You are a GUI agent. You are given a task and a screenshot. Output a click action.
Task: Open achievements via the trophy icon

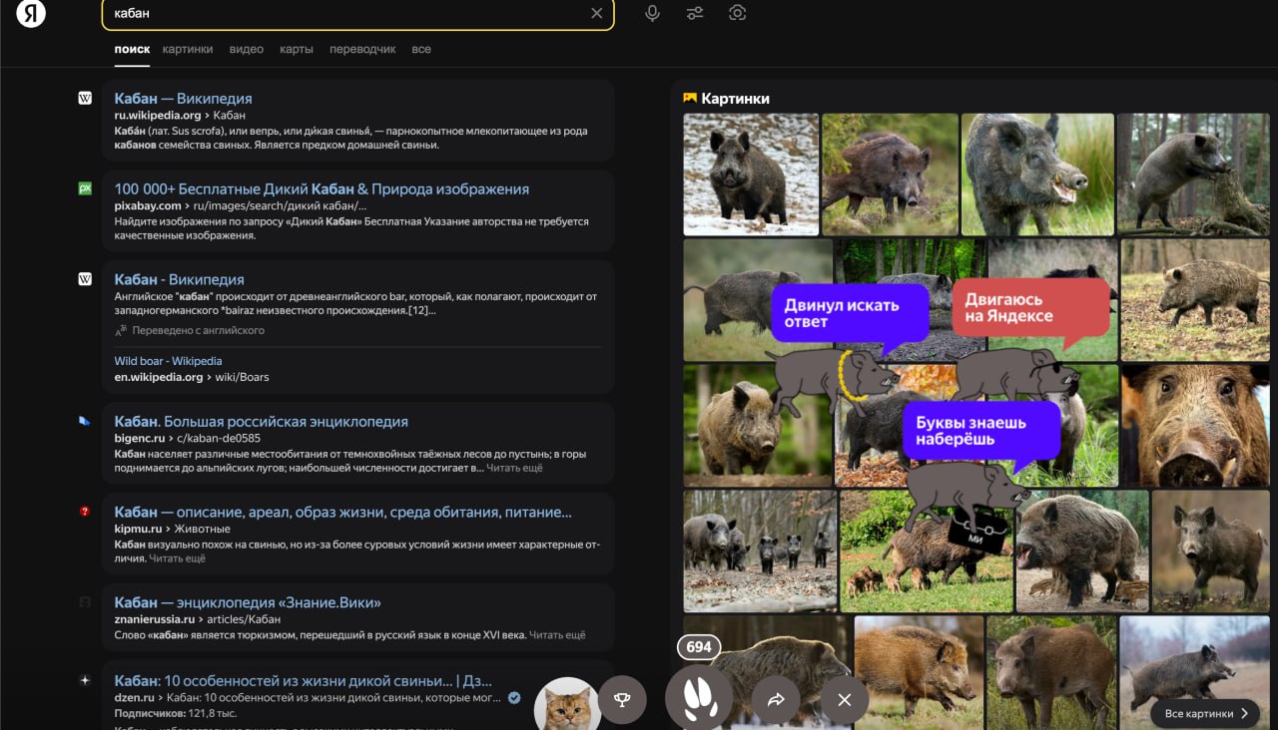[x=623, y=699]
